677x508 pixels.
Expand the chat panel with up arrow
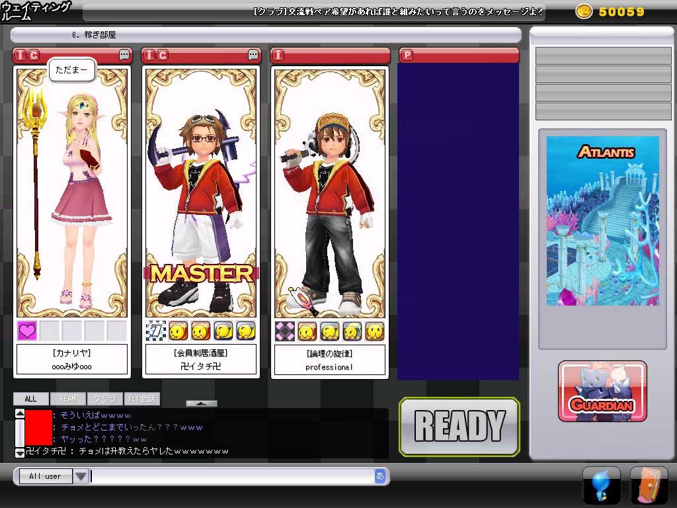(201, 403)
